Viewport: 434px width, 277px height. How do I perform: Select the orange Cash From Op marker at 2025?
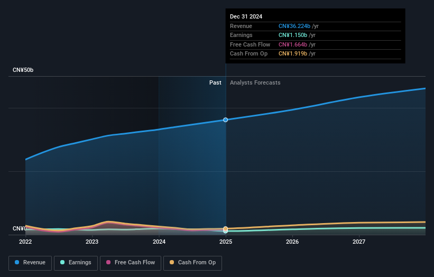coord(226,228)
